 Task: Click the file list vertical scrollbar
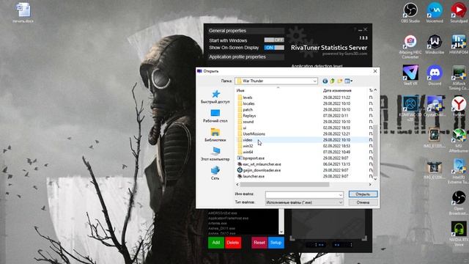[375, 151]
